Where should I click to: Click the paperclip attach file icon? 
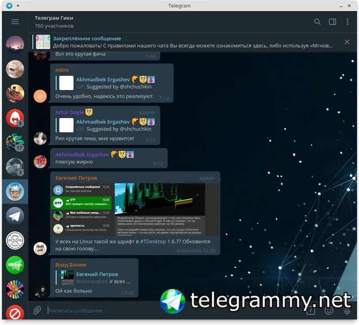[x=37, y=310]
